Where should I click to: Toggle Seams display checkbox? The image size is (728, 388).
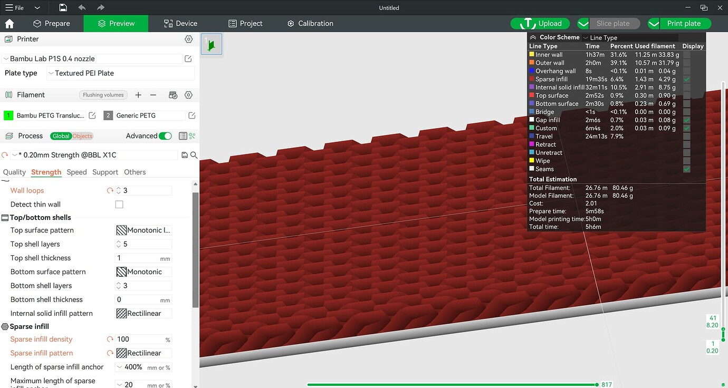687,169
